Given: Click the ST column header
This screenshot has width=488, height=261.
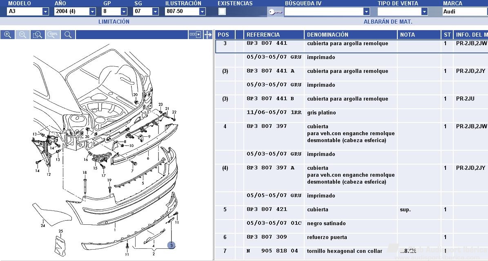Looking at the screenshot, I should [447, 35].
